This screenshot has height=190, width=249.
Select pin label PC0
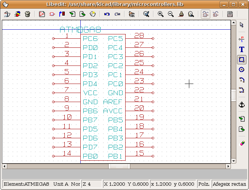(x=115, y=84)
